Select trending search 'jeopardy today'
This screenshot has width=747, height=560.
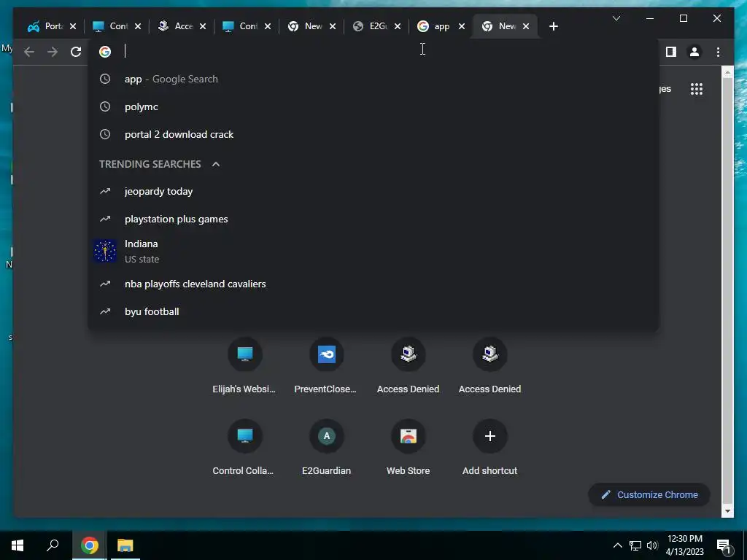pos(373,192)
